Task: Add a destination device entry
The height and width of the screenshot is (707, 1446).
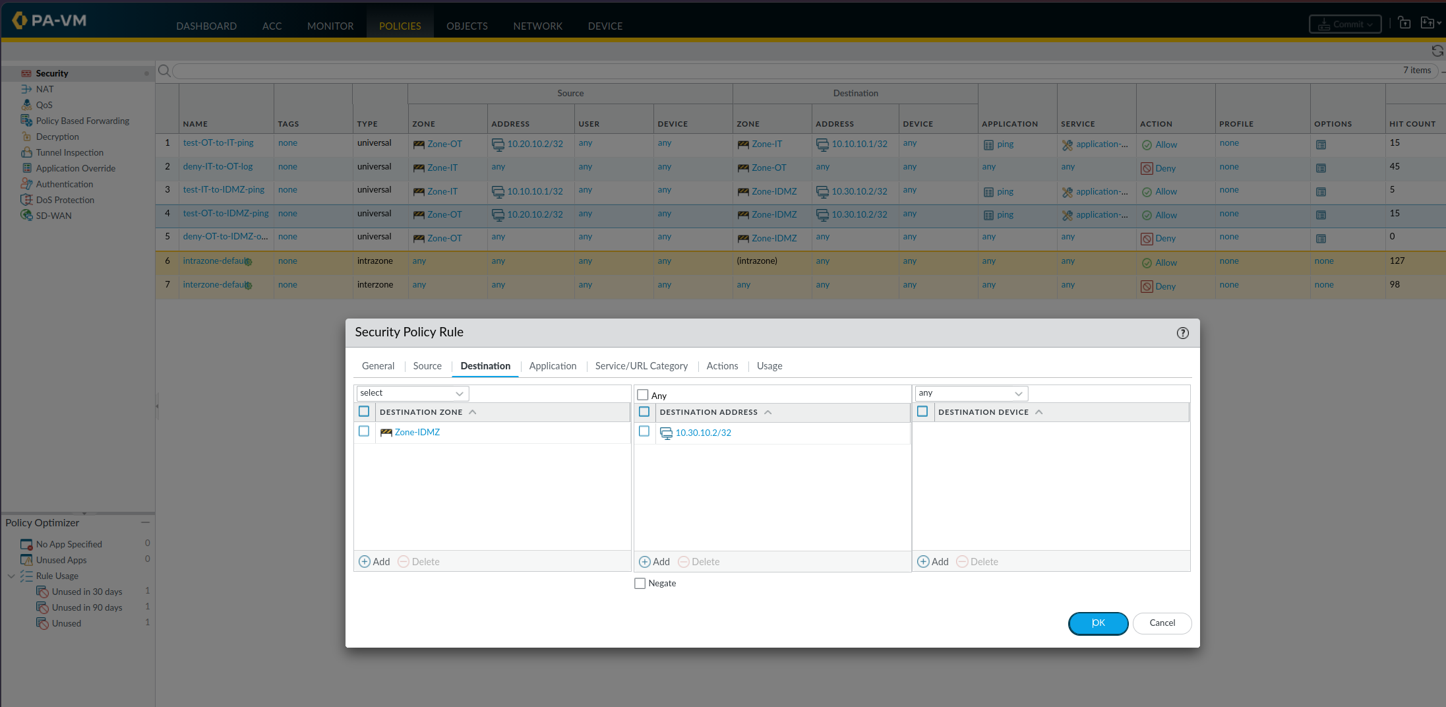Action: pos(933,562)
